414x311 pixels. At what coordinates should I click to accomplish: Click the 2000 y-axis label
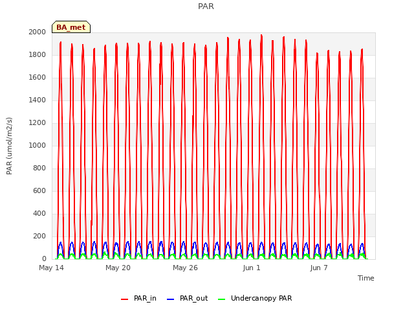coord(38,32)
